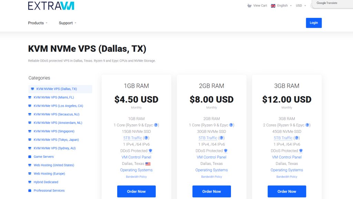353x199 pixels.
Task: Click Order Now for the 1GB RAM plan
Action: click(x=136, y=191)
